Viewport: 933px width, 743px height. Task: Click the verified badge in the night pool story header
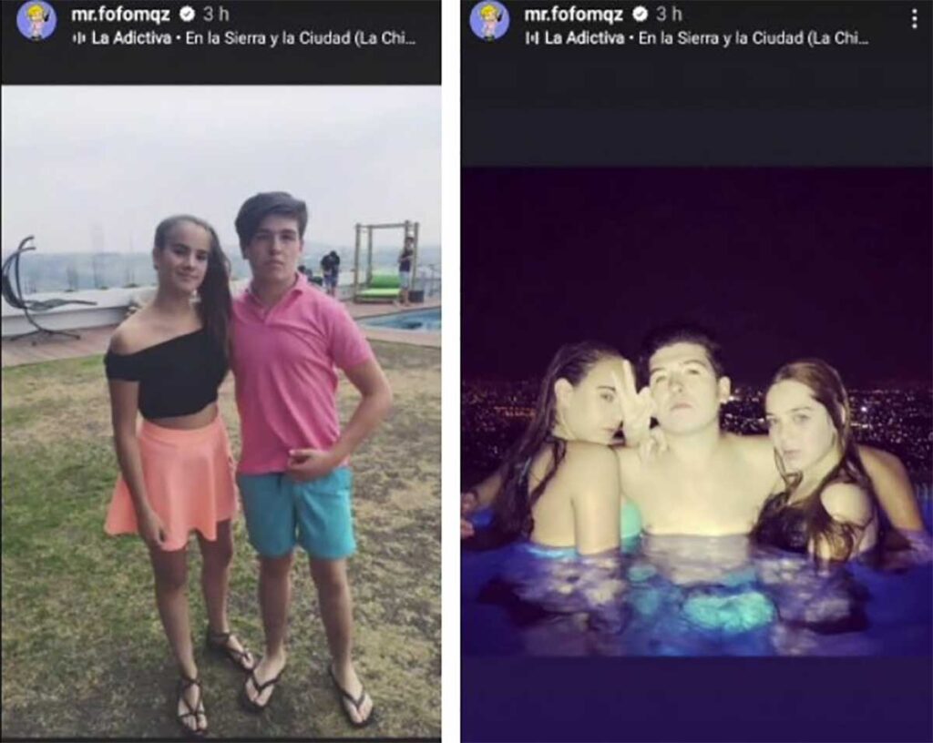point(641,14)
